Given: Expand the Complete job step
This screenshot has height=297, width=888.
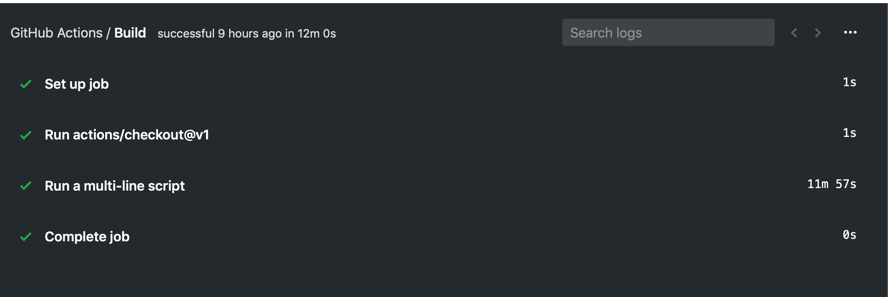Looking at the screenshot, I should [87, 237].
